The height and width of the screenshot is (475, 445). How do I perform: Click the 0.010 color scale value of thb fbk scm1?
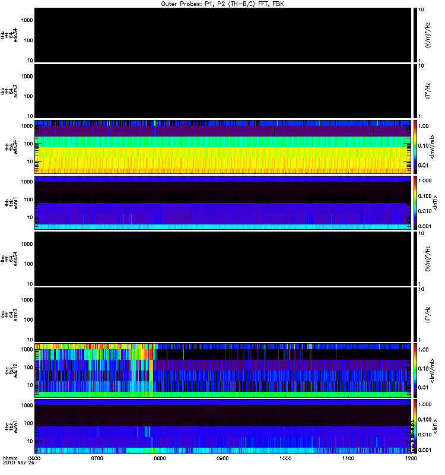pyautogui.click(x=425, y=211)
